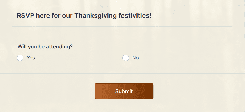Image resolution: width=245 pixels, height=112 pixels.
Task: Click the brown gradient Submit button
Action: 124,91
